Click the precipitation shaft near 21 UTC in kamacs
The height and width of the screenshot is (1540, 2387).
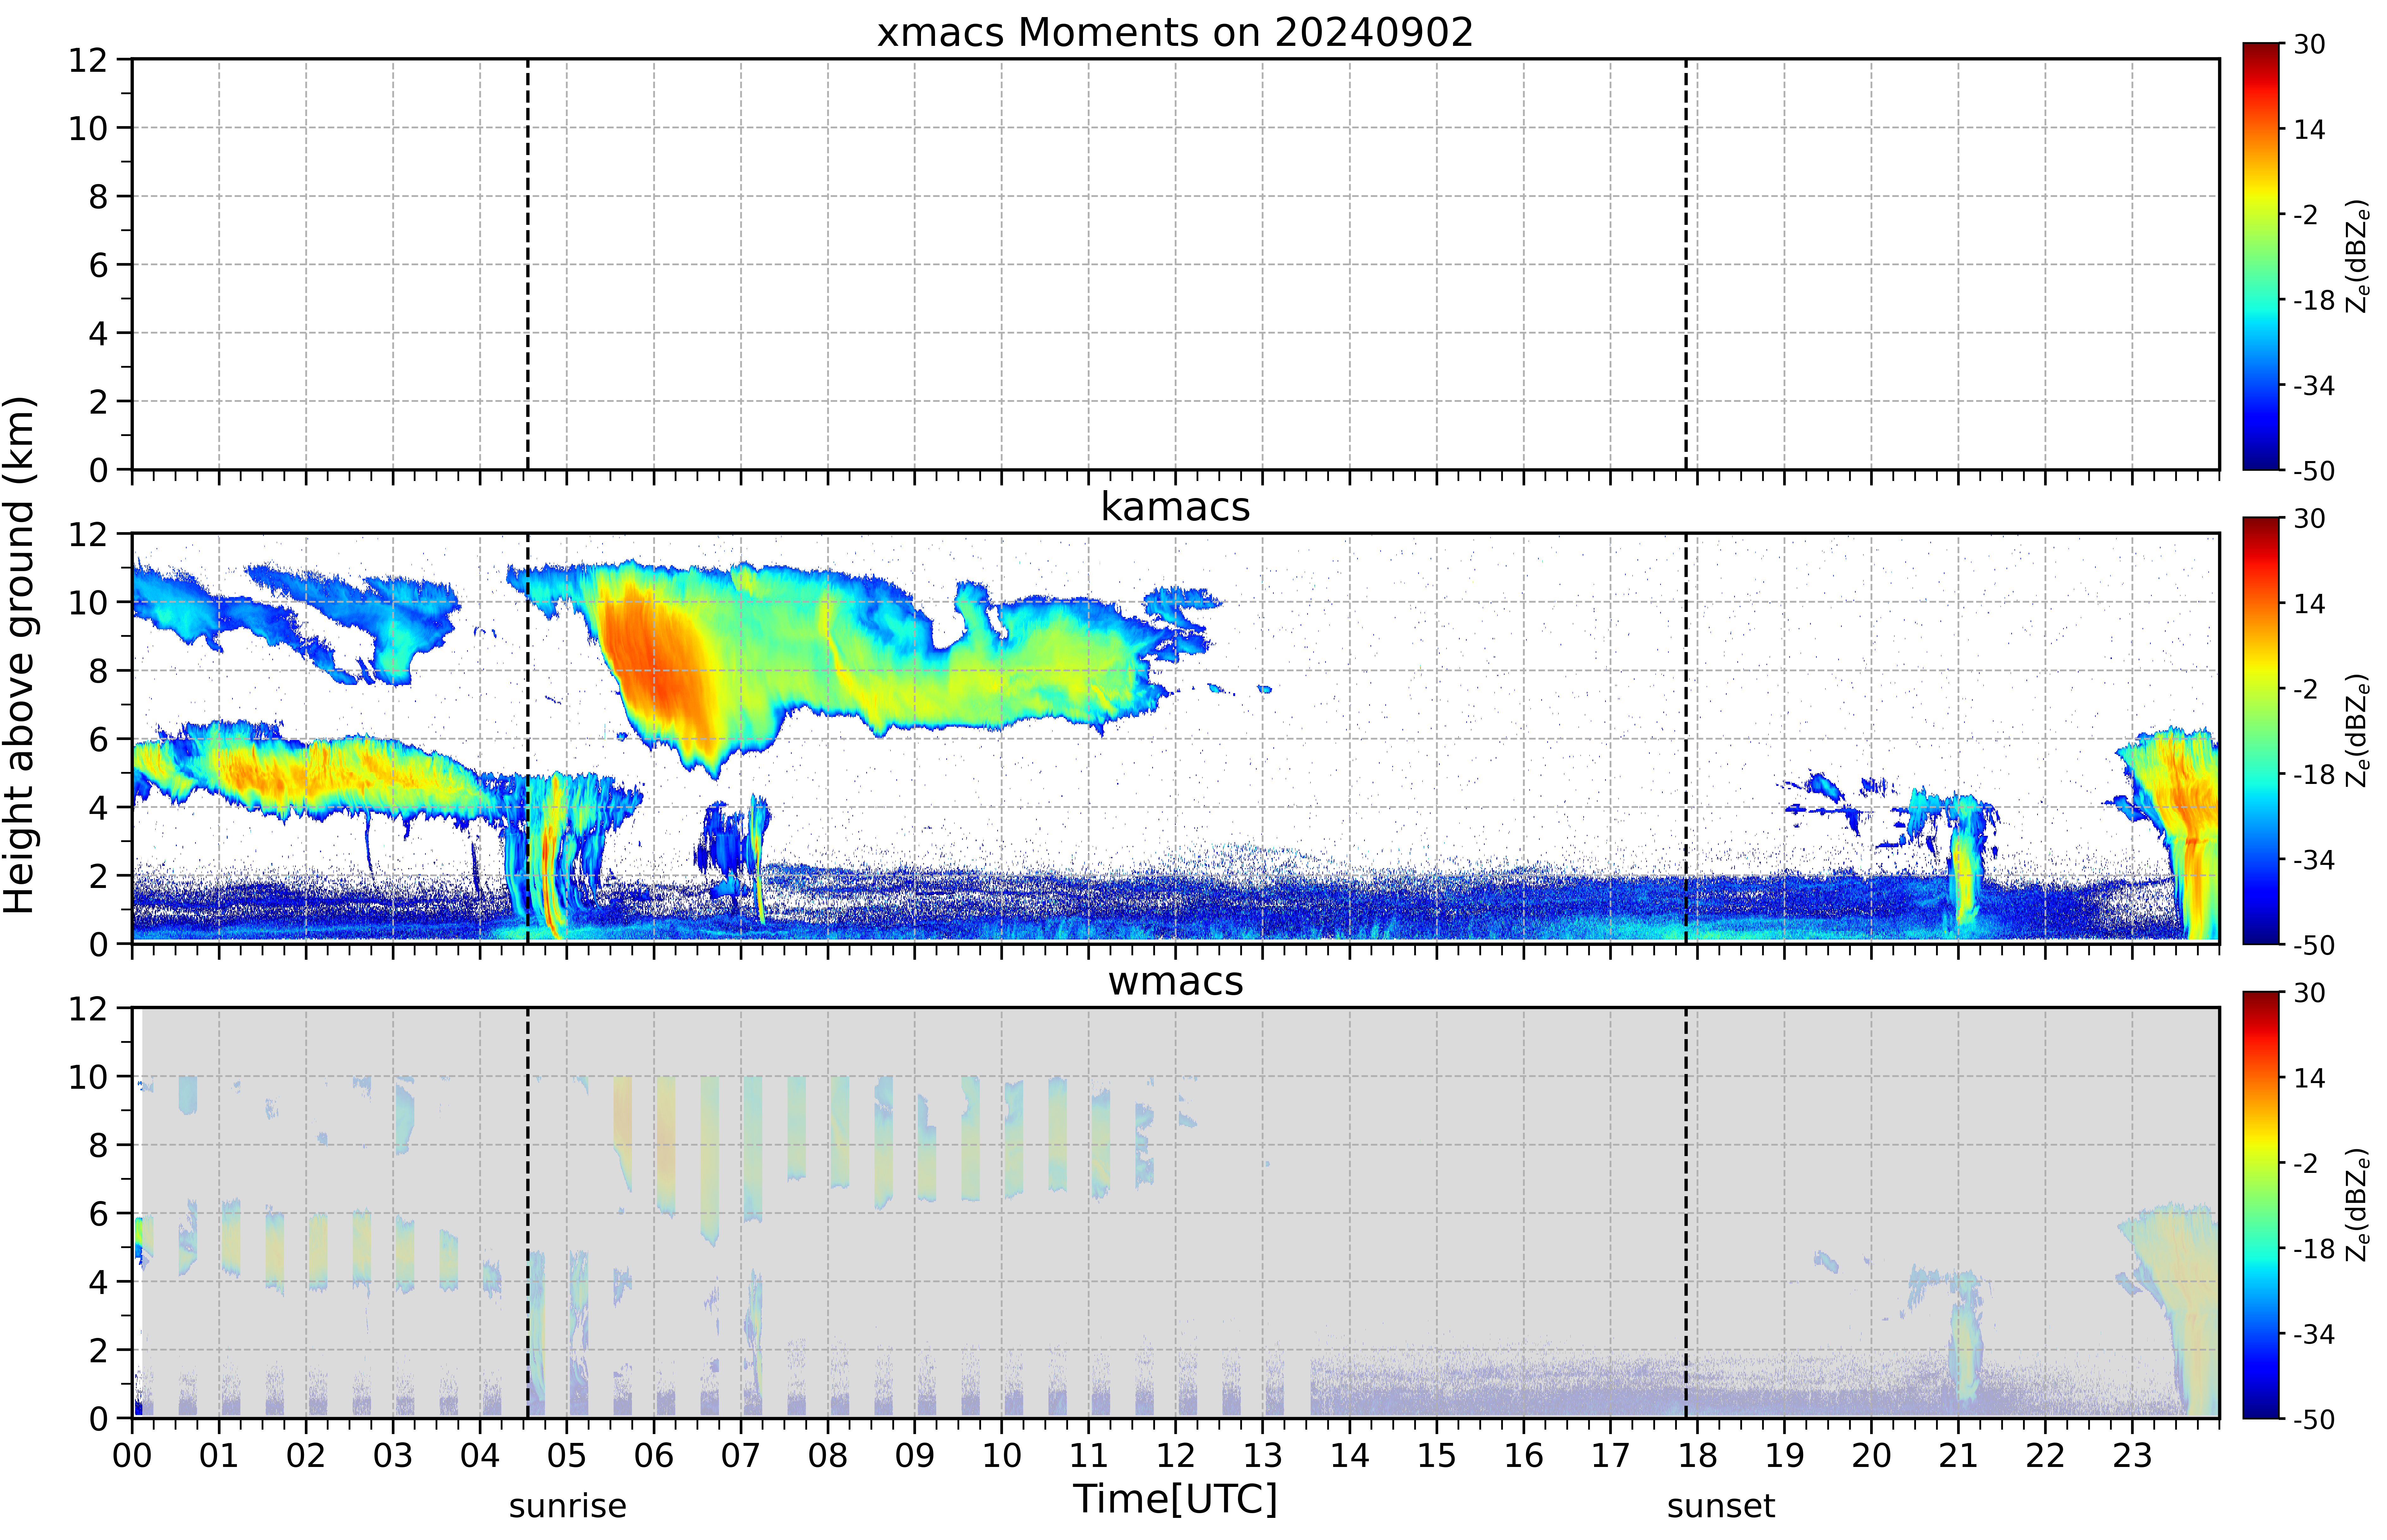1965,865
